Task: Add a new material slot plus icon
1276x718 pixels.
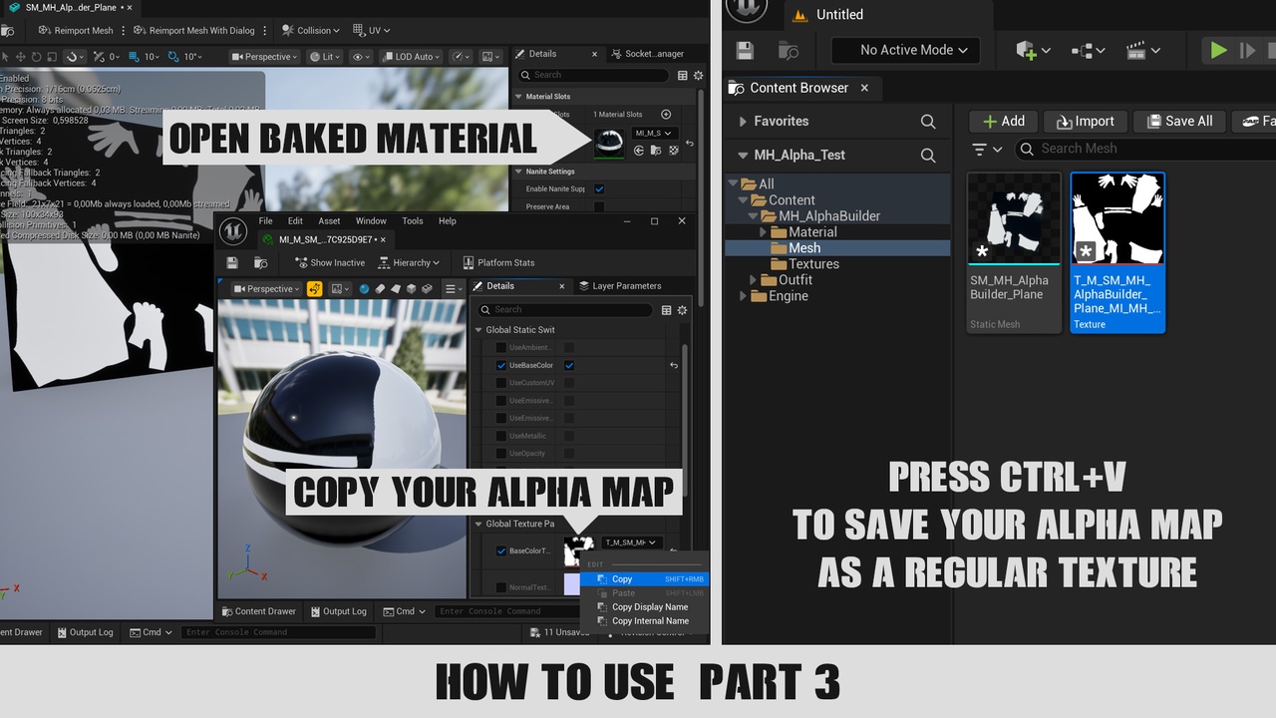Action: click(x=666, y=115)
